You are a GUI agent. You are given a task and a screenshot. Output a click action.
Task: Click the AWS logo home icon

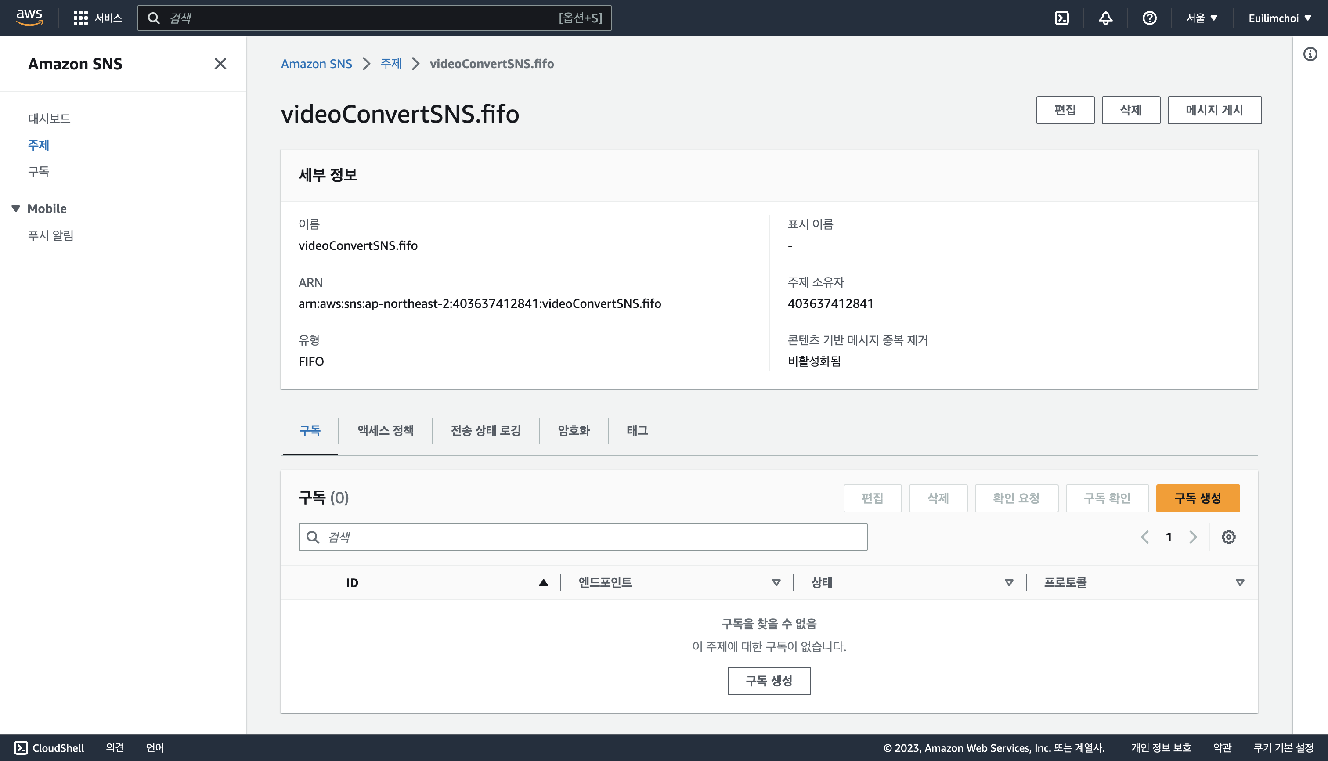point(29,18)
